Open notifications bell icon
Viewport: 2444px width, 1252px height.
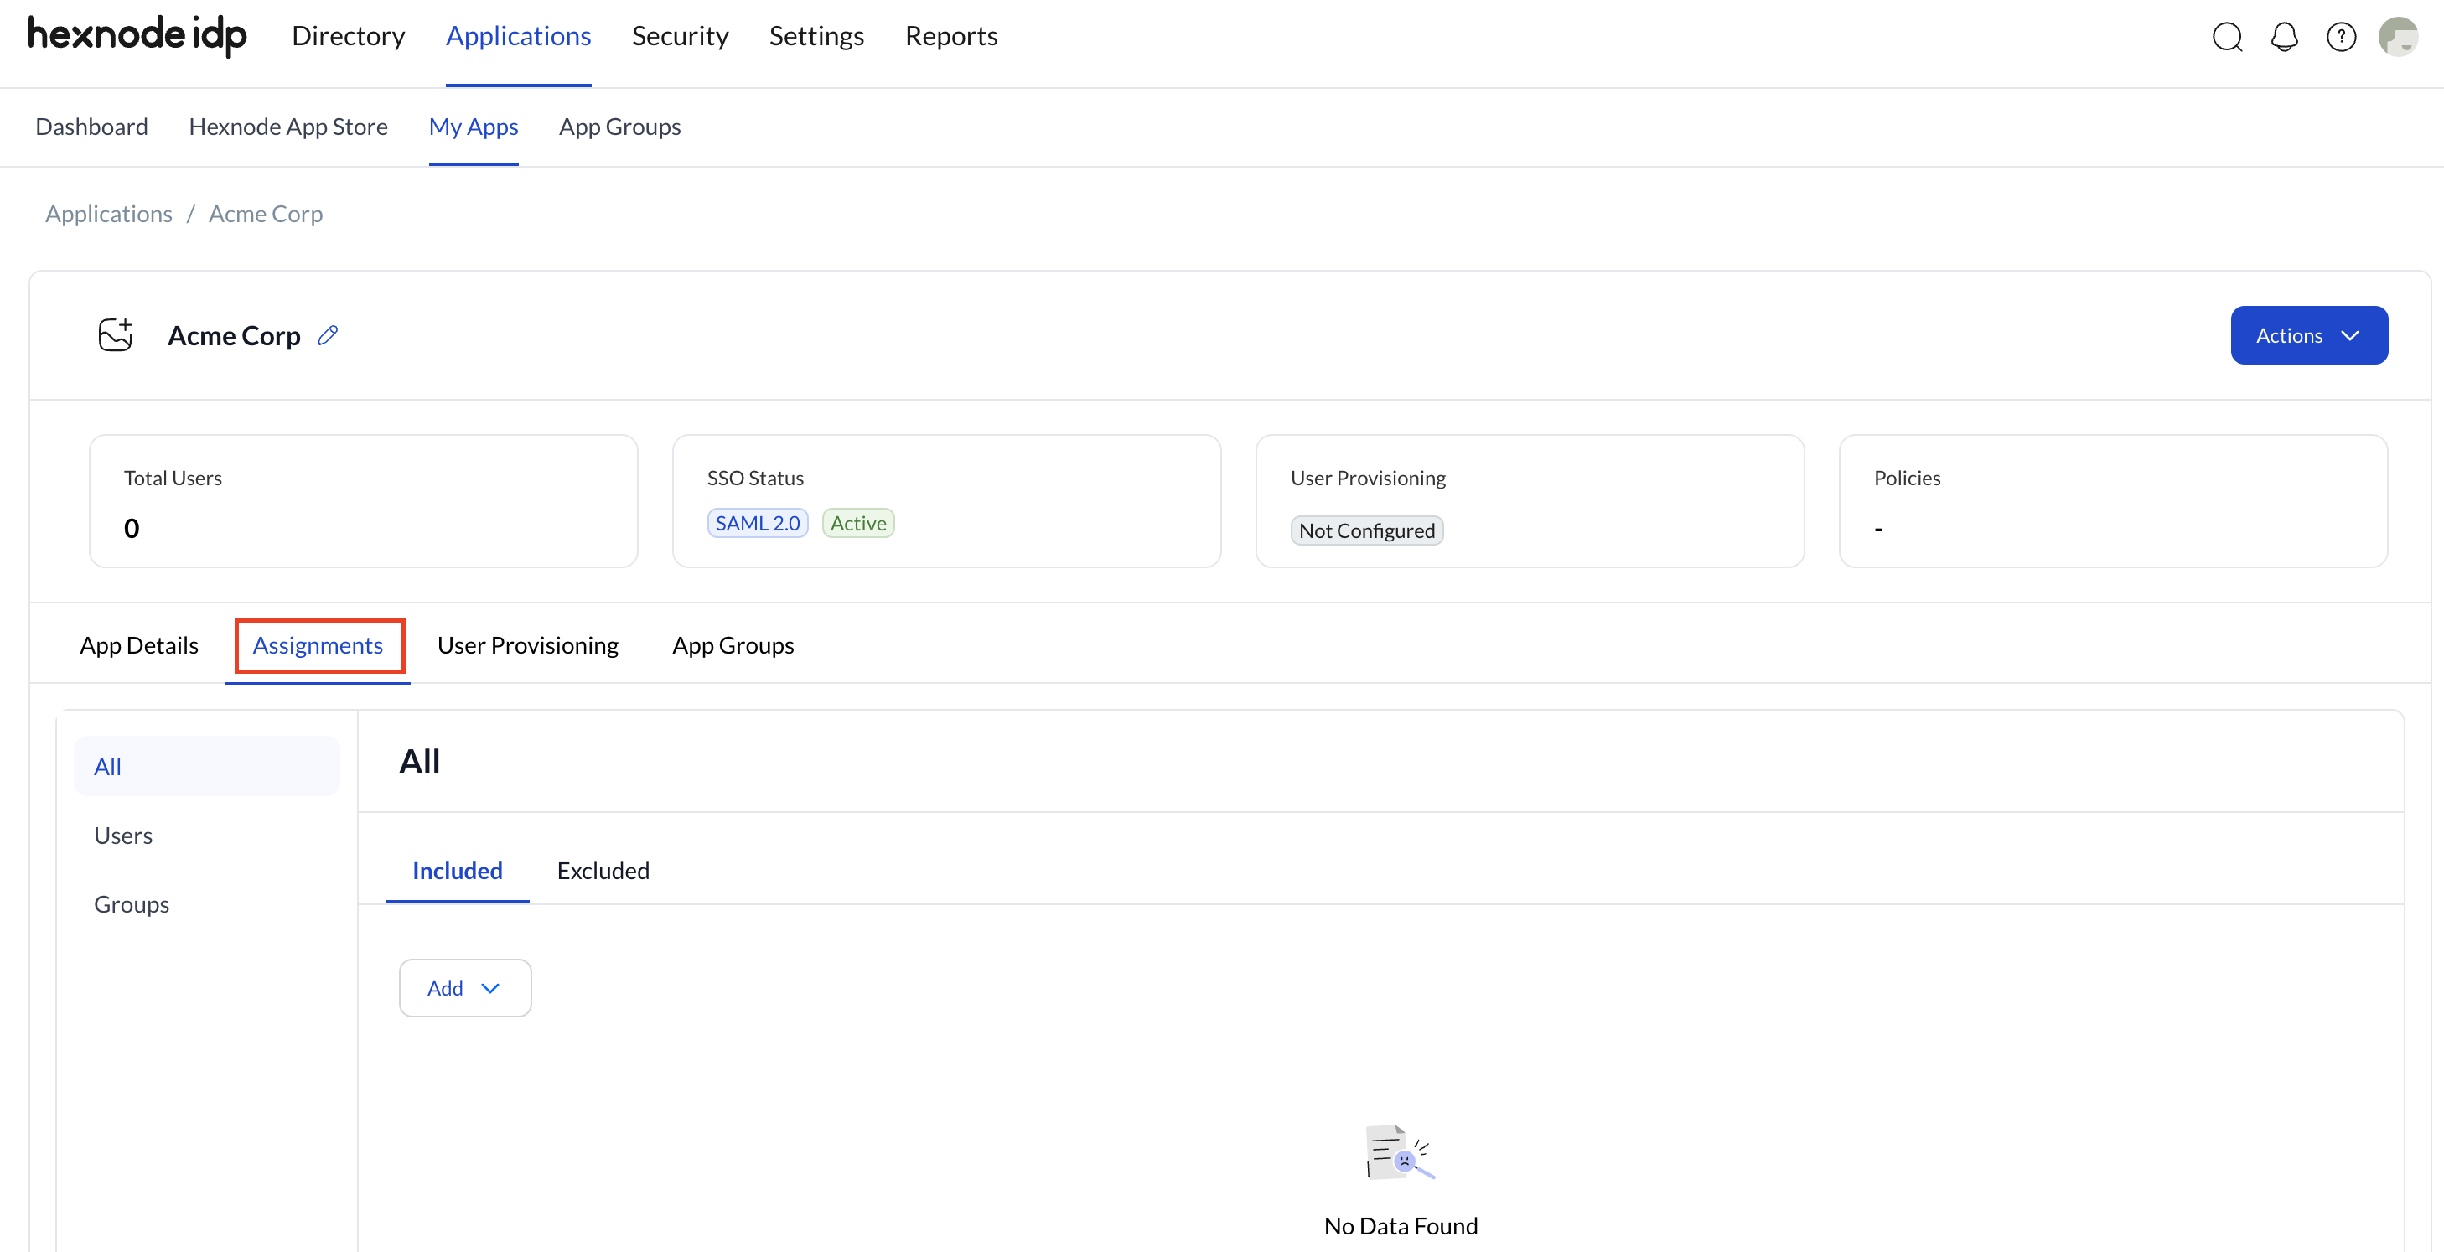tap(2284, 37)
